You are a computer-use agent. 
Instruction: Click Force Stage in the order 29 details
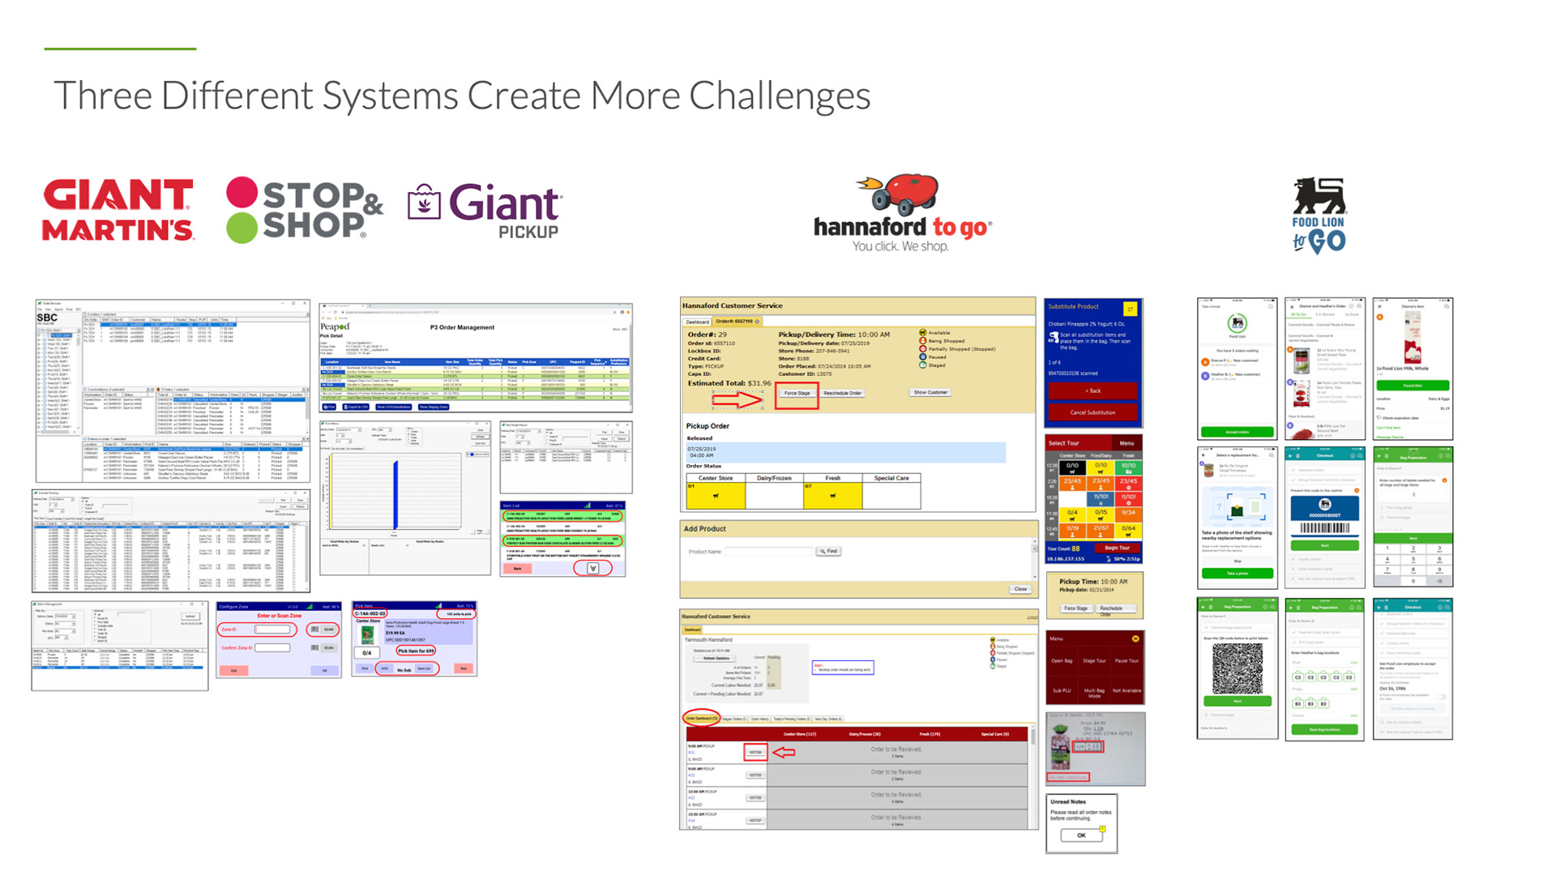pyautogui.click(x=797, y=393)
